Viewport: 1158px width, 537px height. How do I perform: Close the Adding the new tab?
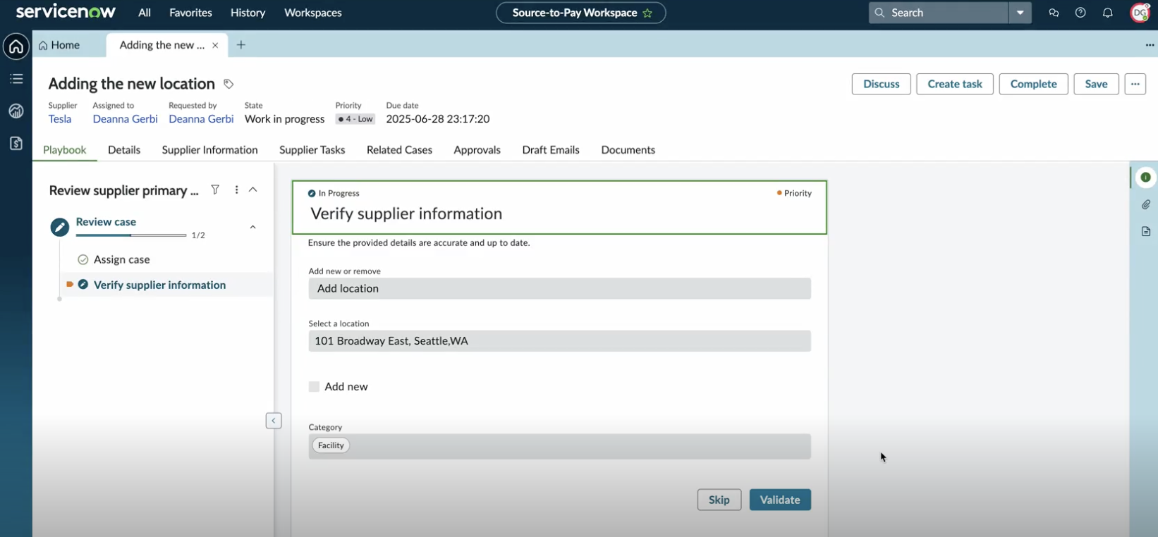coord(215,45)
